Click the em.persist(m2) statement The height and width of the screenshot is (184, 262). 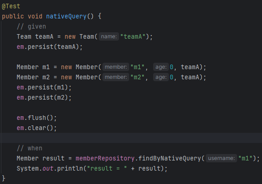(44, 98)
